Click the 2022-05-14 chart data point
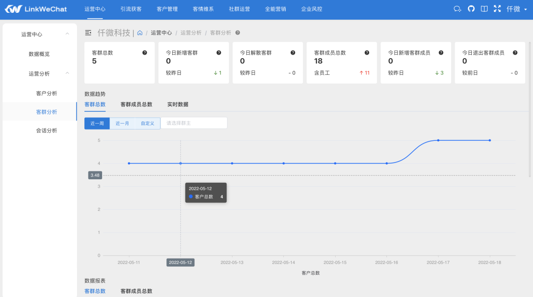This screenshot has height=297, width=533. coord(283,163)
